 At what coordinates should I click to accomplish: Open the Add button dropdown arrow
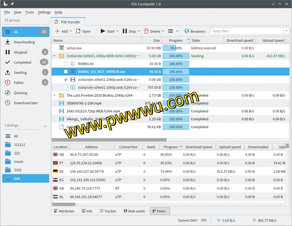(x=71, y=31)
